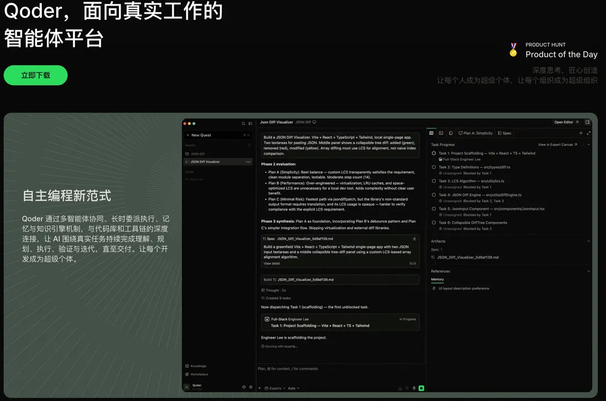Toggle Task 1 Project Scaffolding status circle
The width and height of the screenshot is (606, 401).
(434, 153)
